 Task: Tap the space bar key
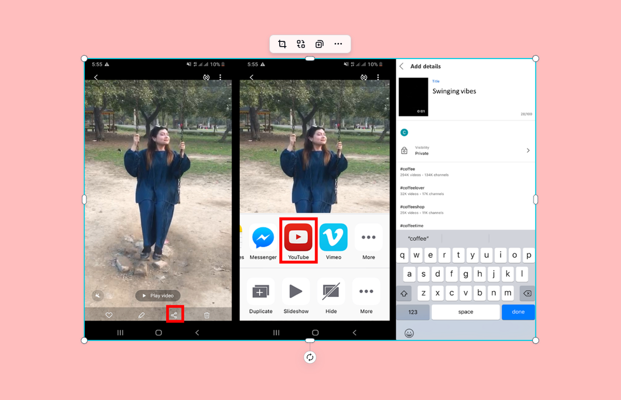465,312
